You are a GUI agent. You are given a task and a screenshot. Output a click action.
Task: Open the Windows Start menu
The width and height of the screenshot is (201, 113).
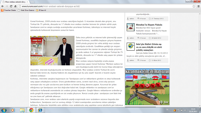click(4, 110)
